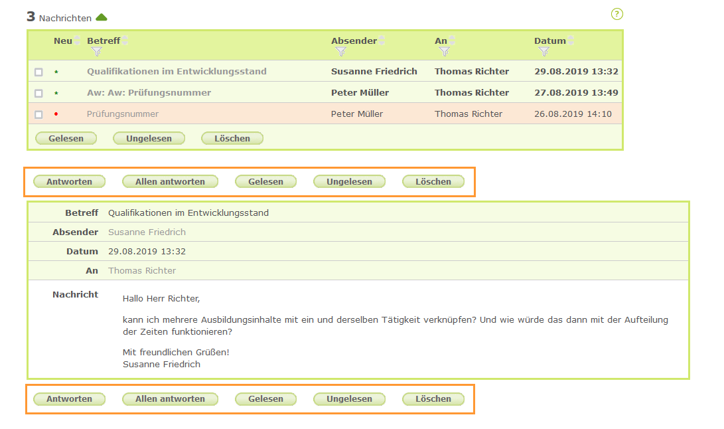Click Allen antworten below the message view
Viewport: 724px width, 429px height.
[x=170, y=399]
